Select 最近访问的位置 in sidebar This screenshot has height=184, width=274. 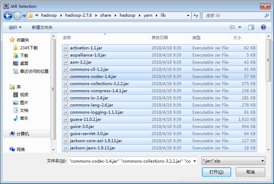tap(31, 71)
